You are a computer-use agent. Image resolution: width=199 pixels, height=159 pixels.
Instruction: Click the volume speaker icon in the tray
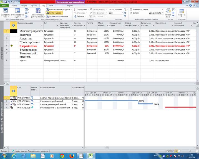coord(182,156)
